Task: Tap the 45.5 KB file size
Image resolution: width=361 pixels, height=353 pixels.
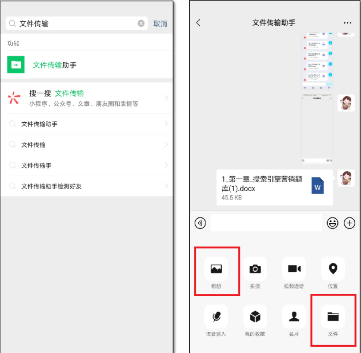Action: tap(232, 197)
